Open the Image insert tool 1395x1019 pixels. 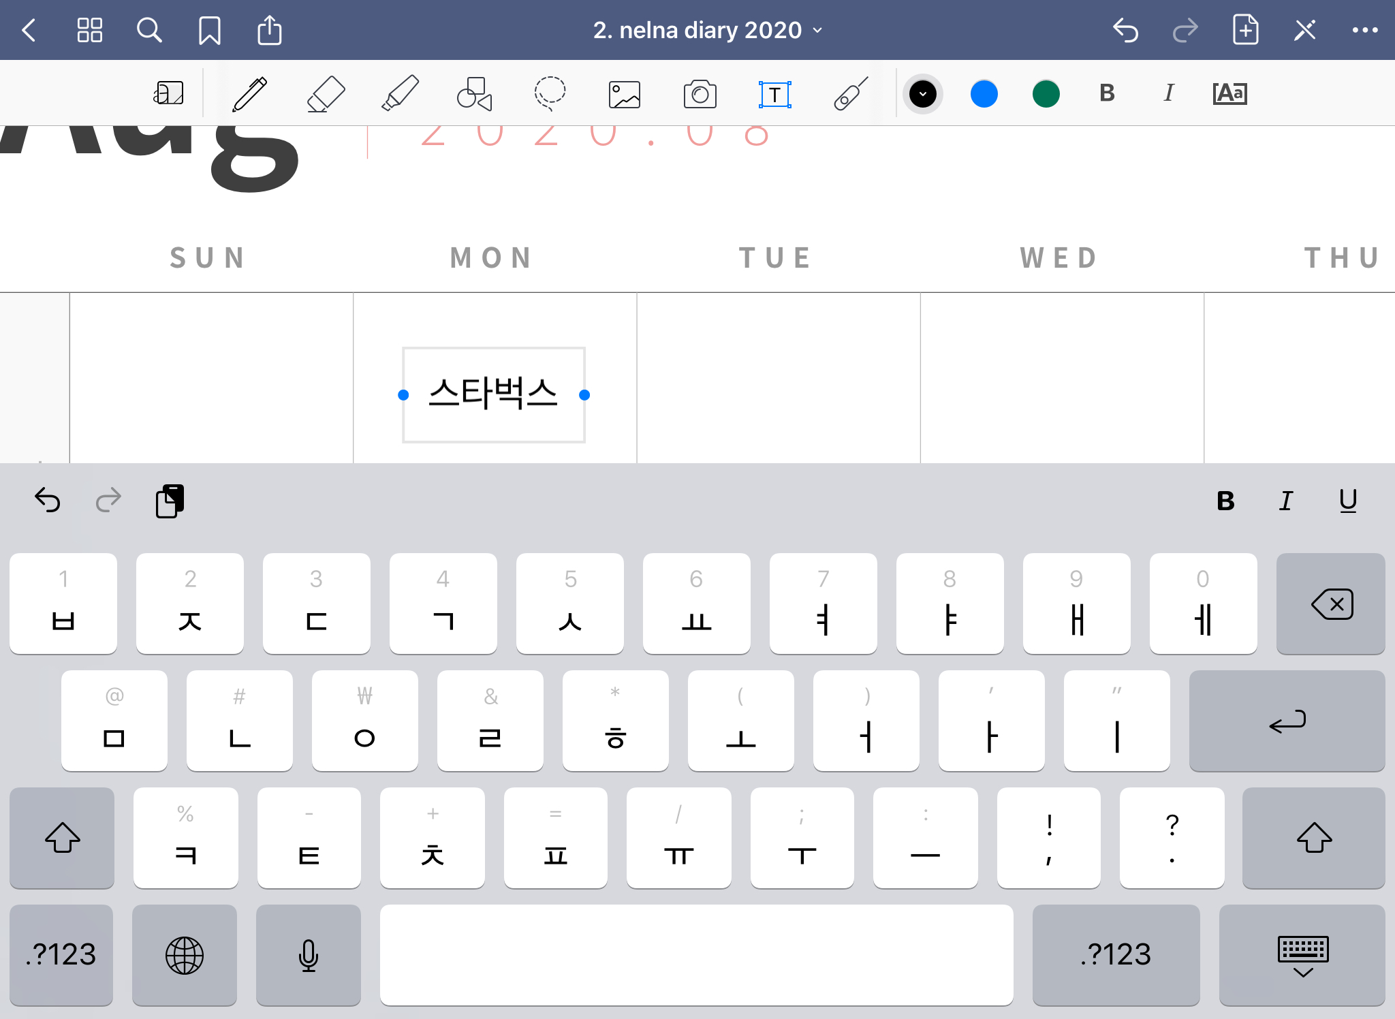pyautogui.click(x=624, y=94)
